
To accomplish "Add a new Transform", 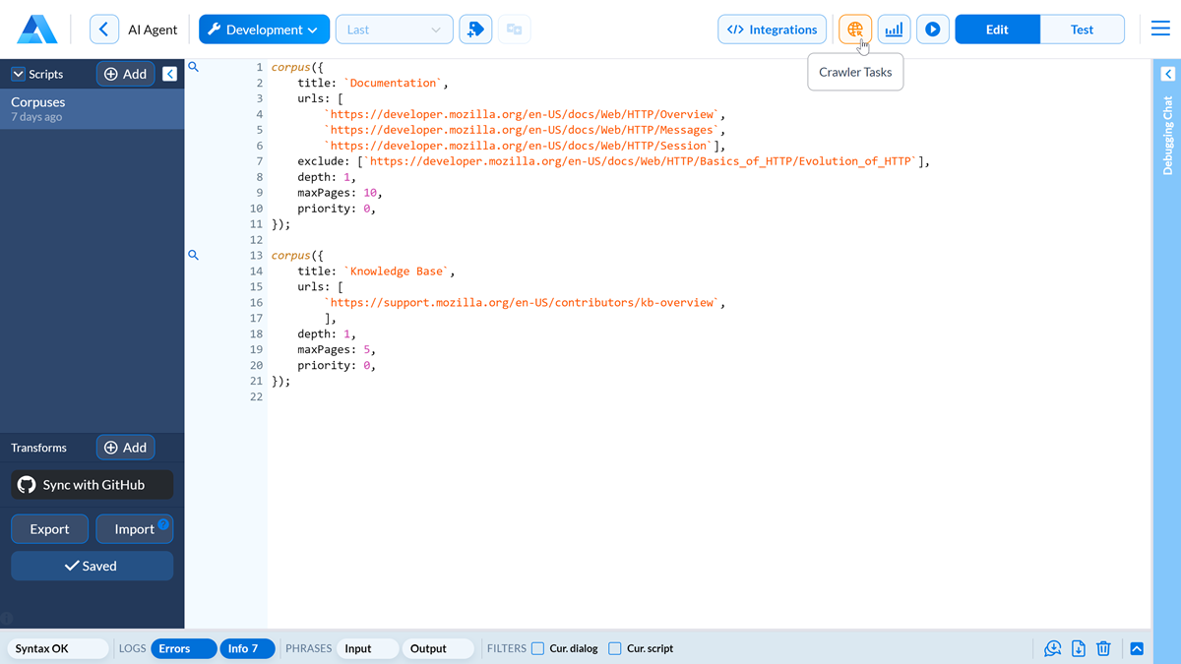I will (x=125, y=447).
